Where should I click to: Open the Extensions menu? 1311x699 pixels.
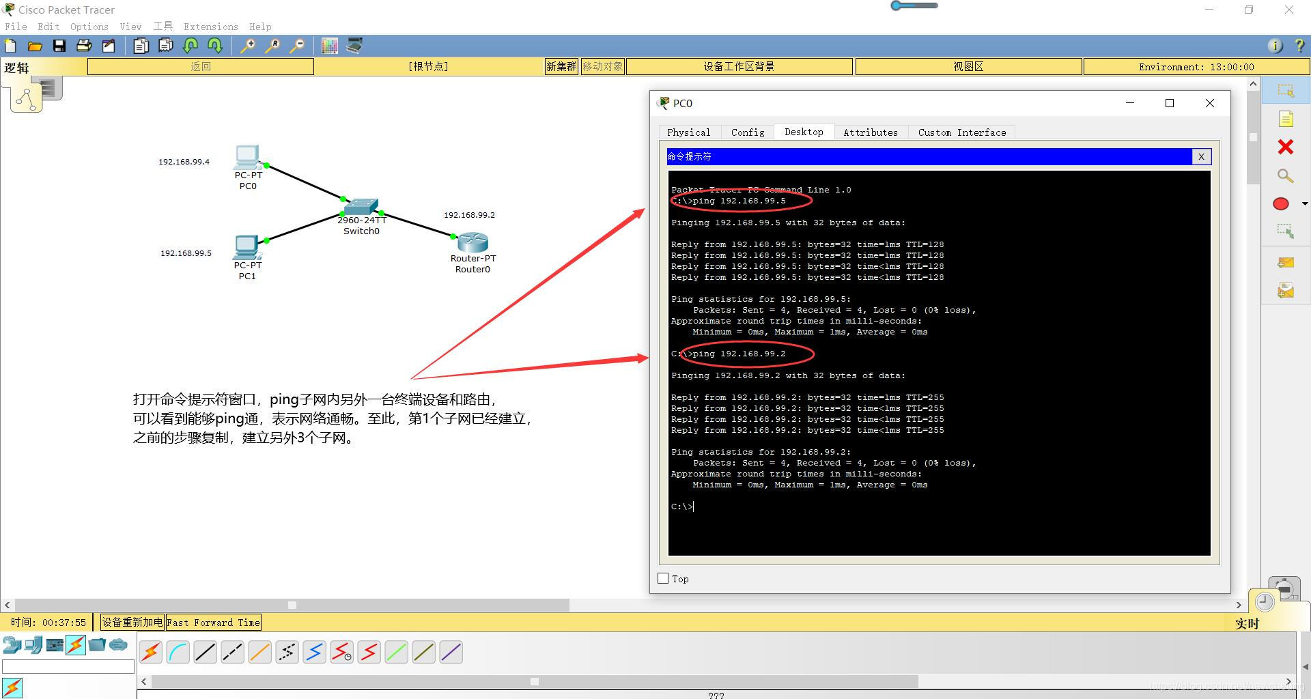[211, 27]
